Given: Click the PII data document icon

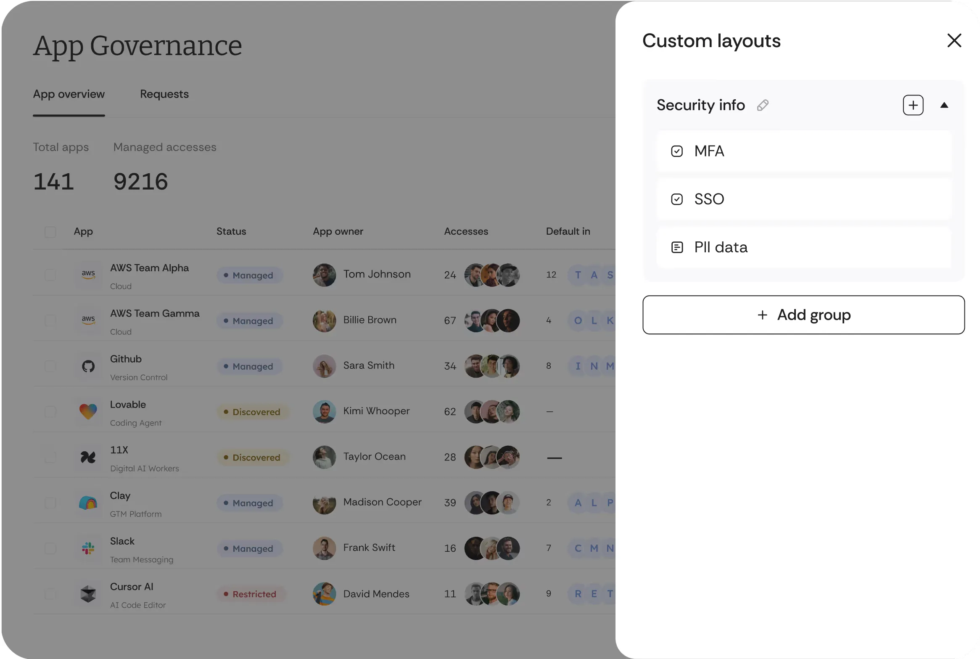Looking at the screenshot, I should click(677, 247).
